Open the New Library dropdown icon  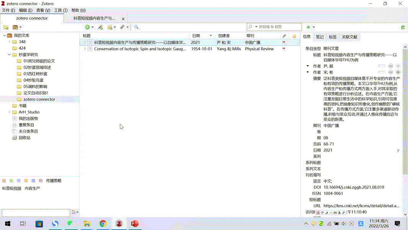tap(17, 27)
